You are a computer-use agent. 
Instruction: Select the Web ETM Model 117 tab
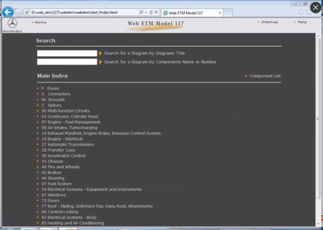pyautogui.click(x=192, y=13)
